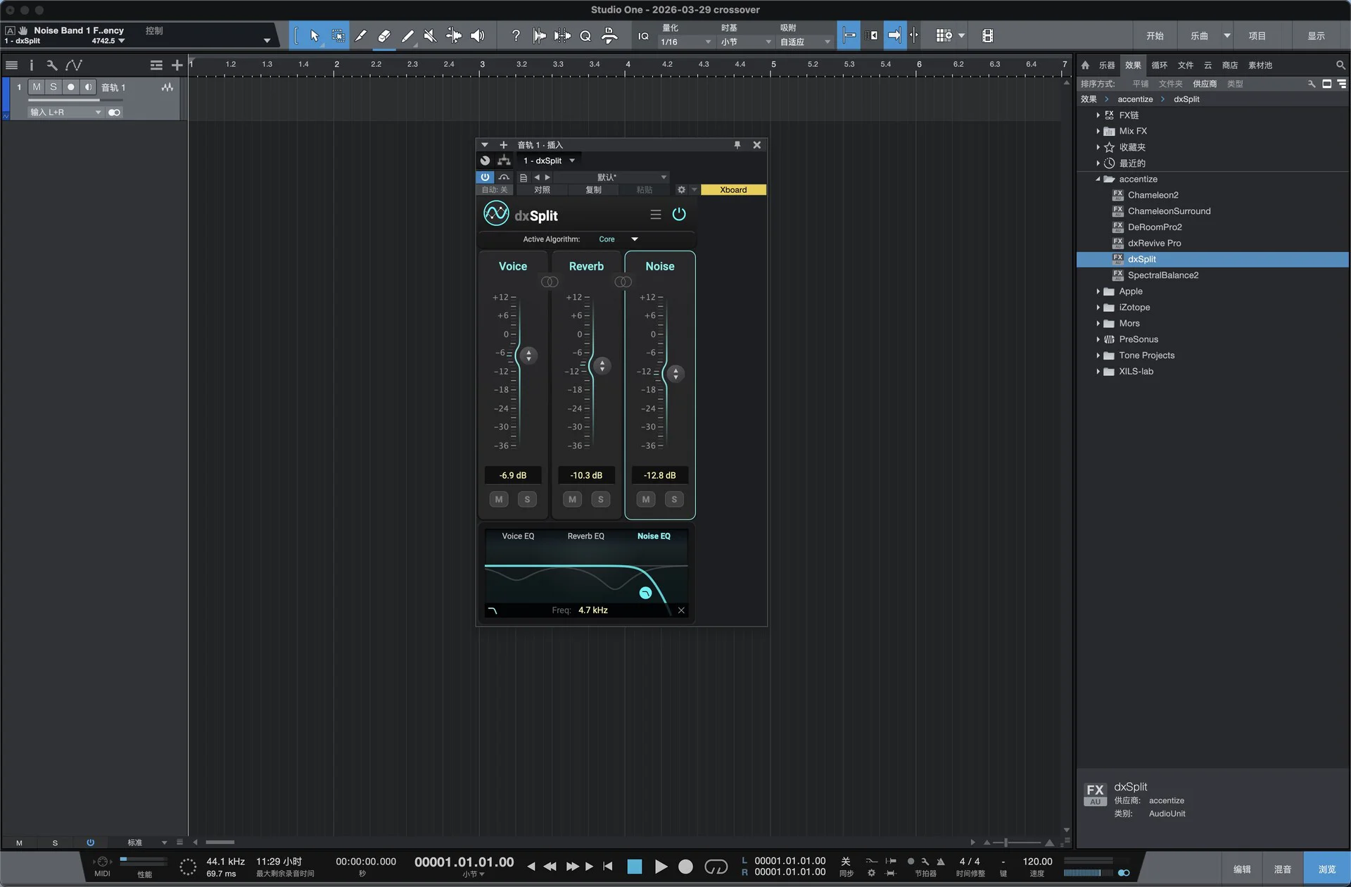Click the Reverb fader handle
The width and height of the screenshot is (1351, 887).
(602, 365)
